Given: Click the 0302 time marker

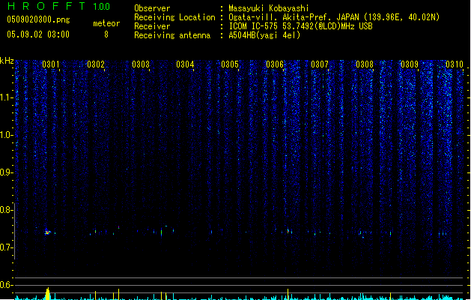Looking at the screenshot, I should point(96,64).
